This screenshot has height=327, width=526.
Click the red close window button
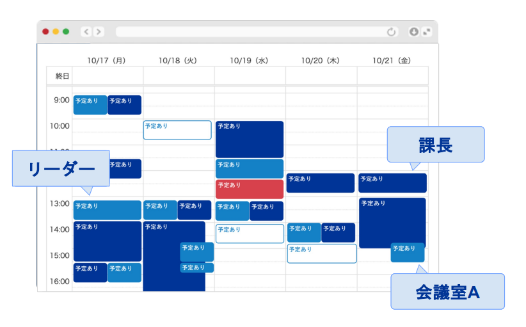coord(45,31)
